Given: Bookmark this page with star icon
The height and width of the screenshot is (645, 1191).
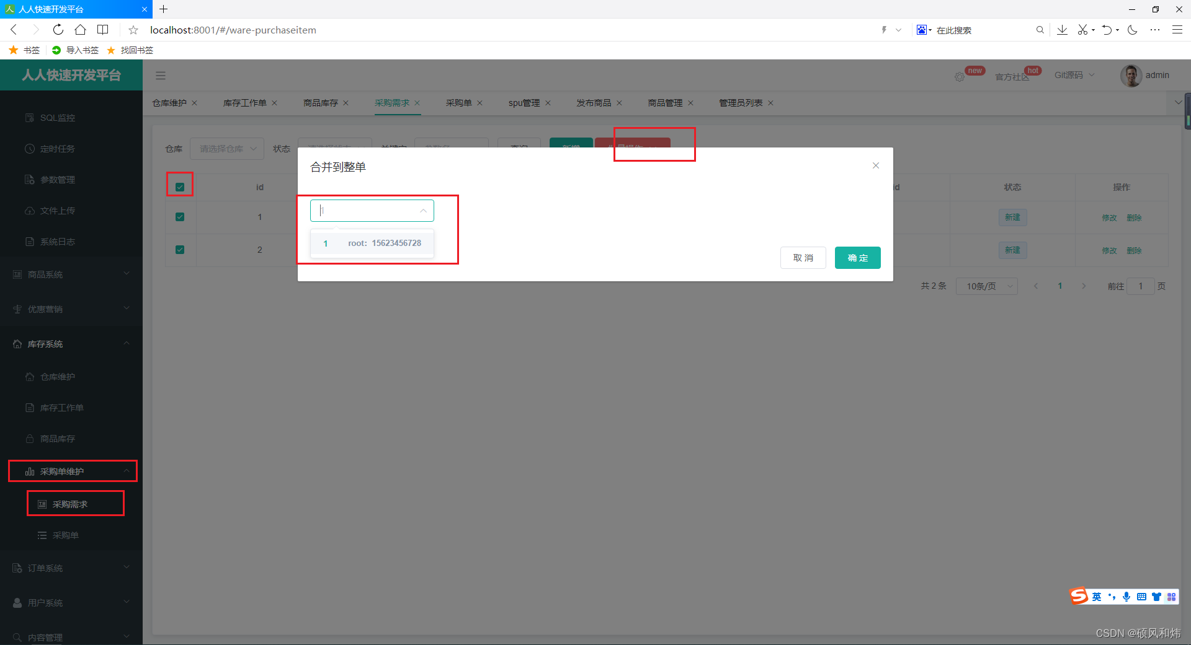Looking at the screenshot, I should [133, 30].
